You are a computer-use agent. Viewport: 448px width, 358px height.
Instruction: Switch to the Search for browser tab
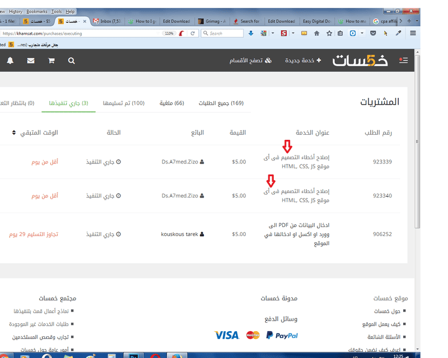coord(247,21)
